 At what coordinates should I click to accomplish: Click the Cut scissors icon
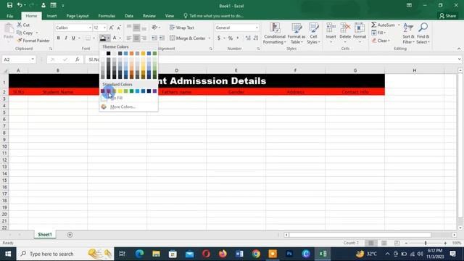pyautogui.click(x=20, y=25)
